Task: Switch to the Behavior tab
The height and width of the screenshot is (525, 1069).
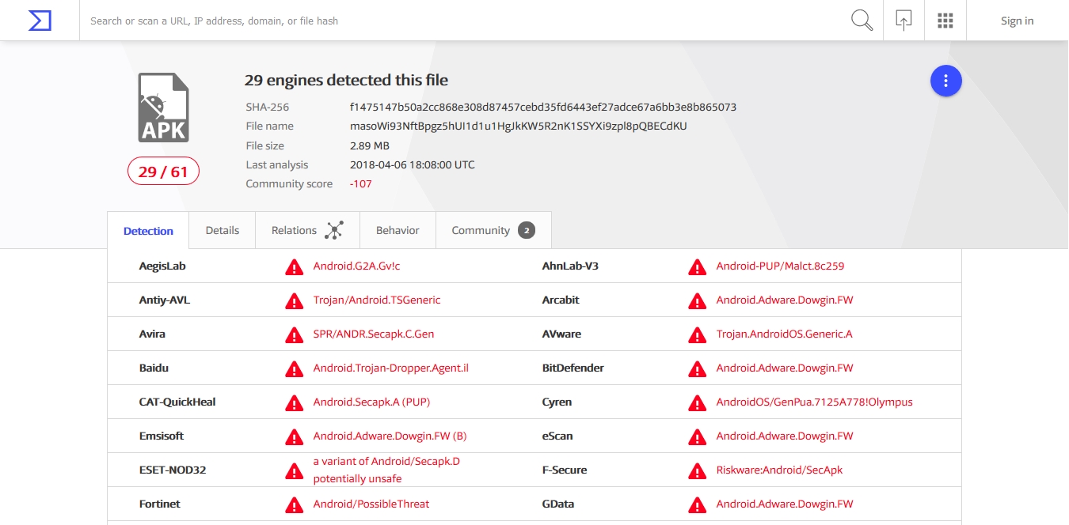Action: tap(398, 230)
